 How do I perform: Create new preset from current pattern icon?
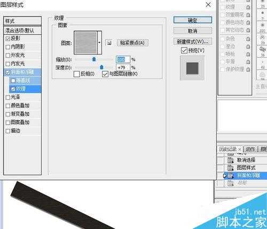pyautogui.click(x=109, y=43)
